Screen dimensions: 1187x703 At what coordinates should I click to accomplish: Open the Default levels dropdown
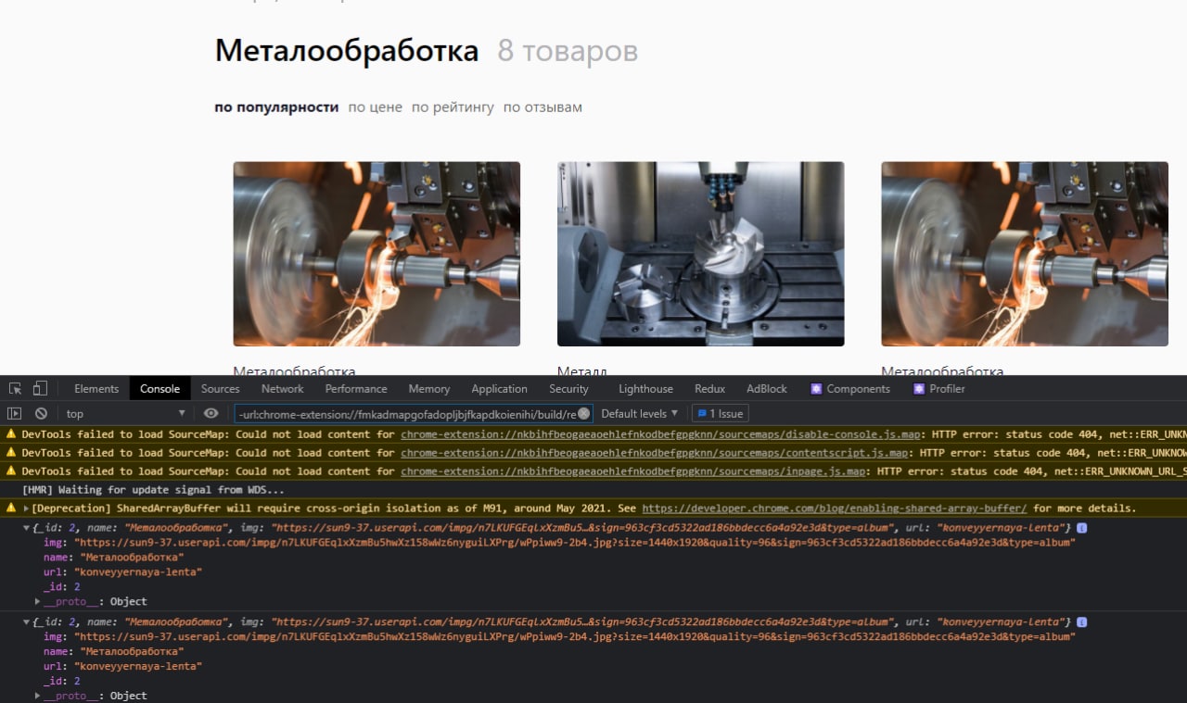[x=639, y=414]
